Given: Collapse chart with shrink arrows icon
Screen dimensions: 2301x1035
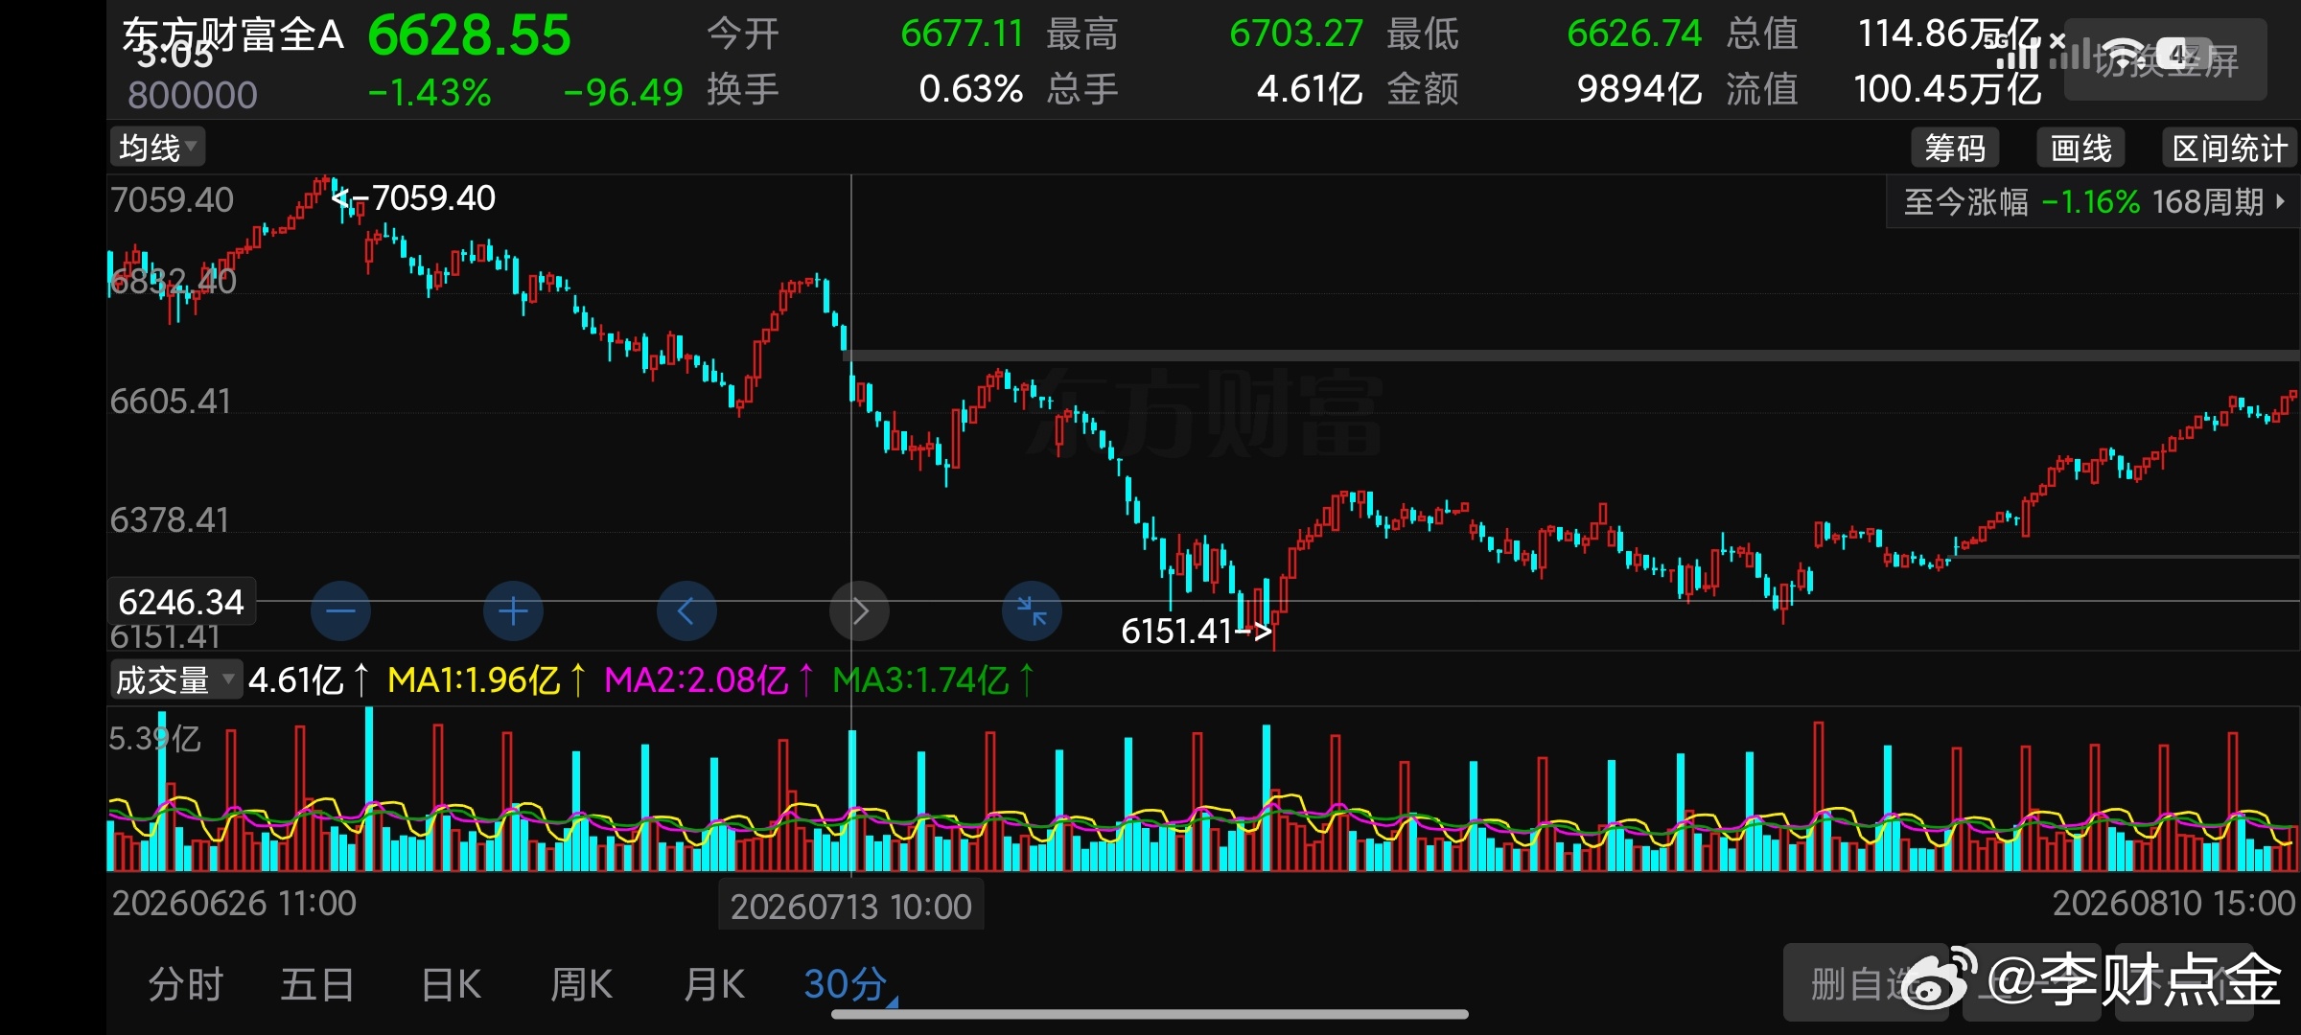Looking at the screenshot, I should click(x=1032, y=610).
